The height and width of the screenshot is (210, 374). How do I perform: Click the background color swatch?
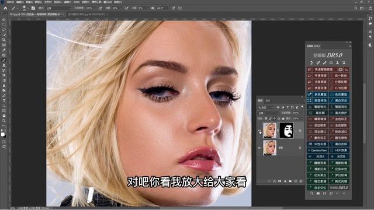(5, 136)
